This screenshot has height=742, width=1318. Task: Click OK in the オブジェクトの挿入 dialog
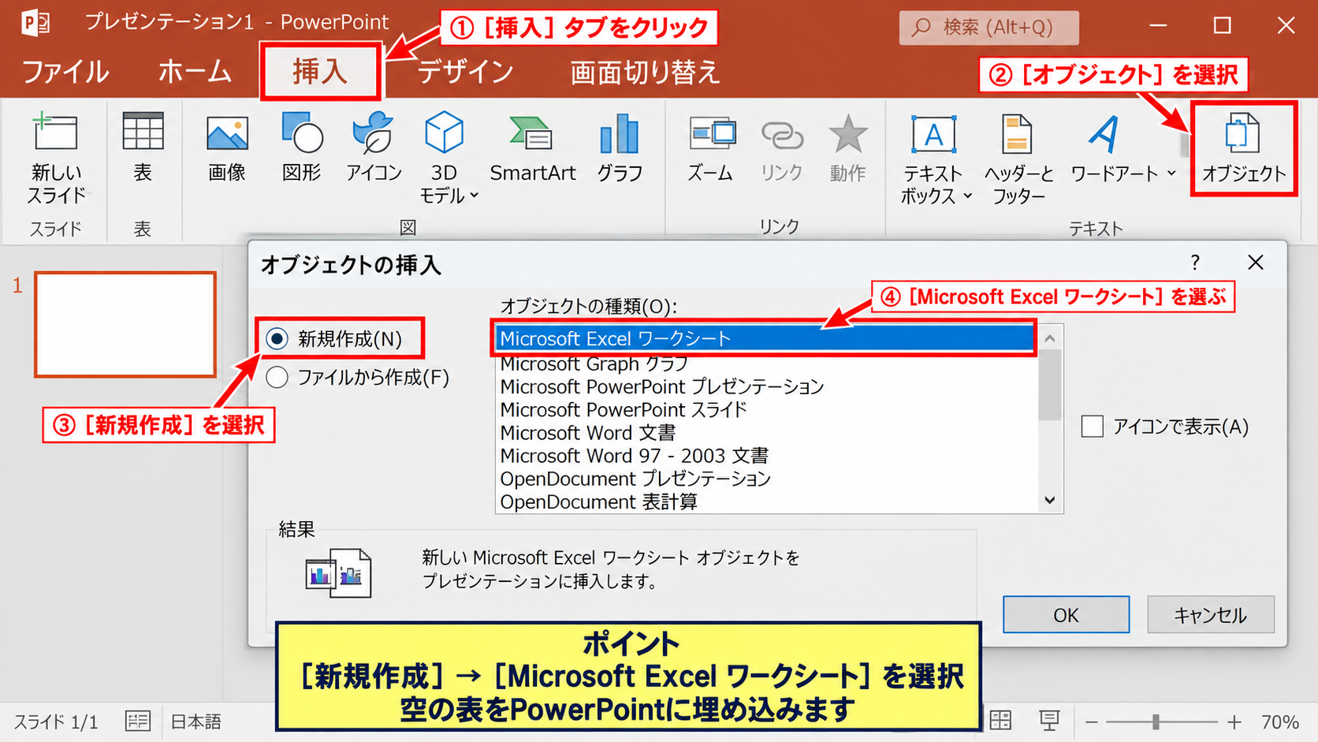point(1066,615)
